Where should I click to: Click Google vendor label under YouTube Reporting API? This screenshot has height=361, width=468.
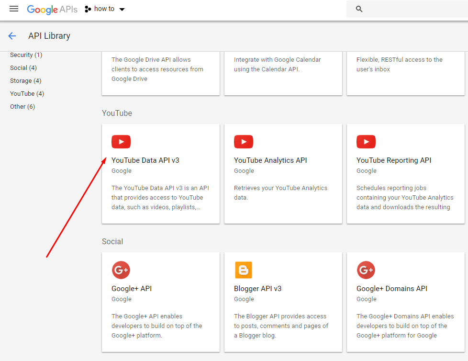(x=366, y=171)
